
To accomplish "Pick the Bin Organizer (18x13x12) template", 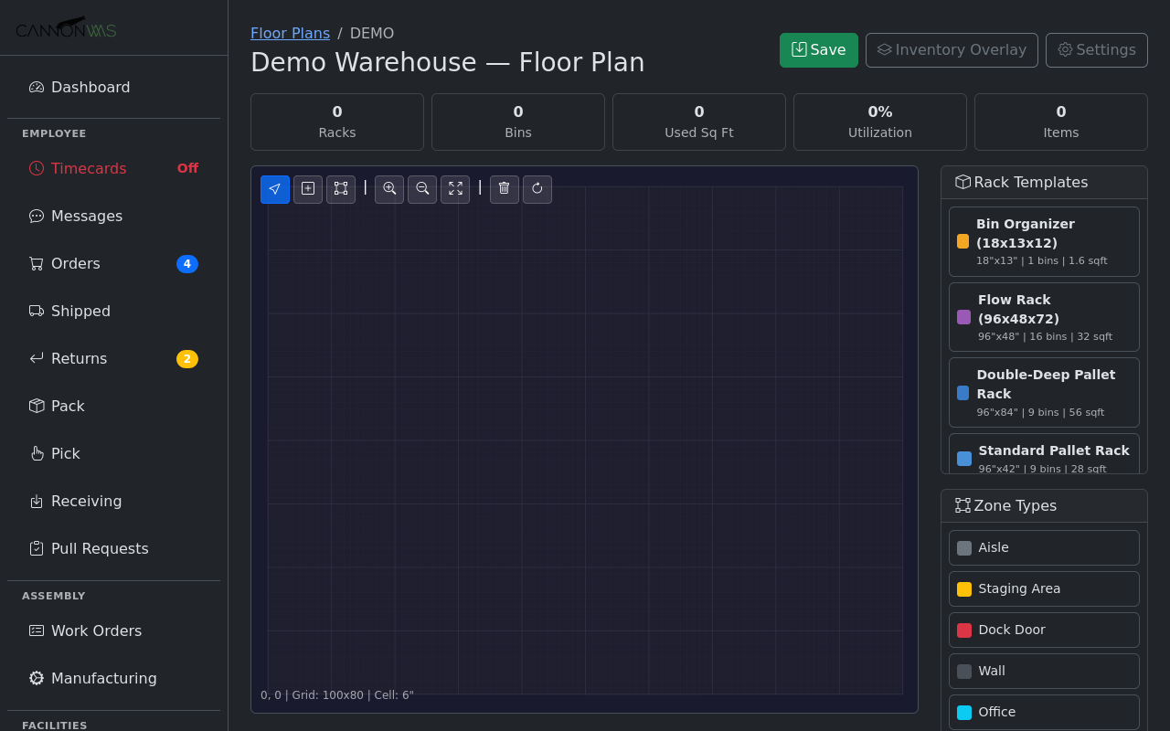I will (1044, 241).
